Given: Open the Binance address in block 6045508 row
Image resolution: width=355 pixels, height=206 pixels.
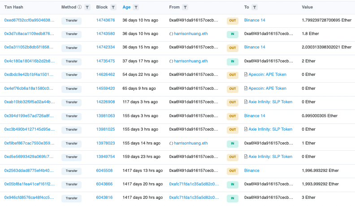Looking at the screenshot, I should [x=252, y=171].
